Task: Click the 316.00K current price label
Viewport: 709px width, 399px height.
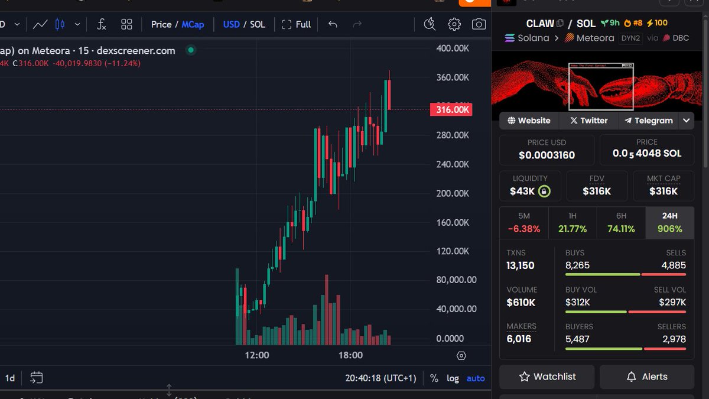Action: pos(451,109)
